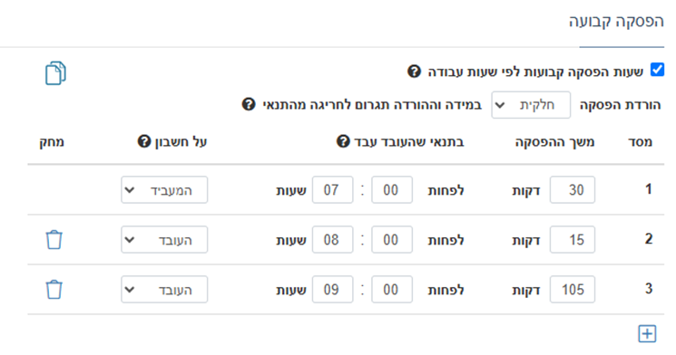Viewport: 676px width, 355px height.
Task: Click the hours field showing 07
Action: (332, 190)
